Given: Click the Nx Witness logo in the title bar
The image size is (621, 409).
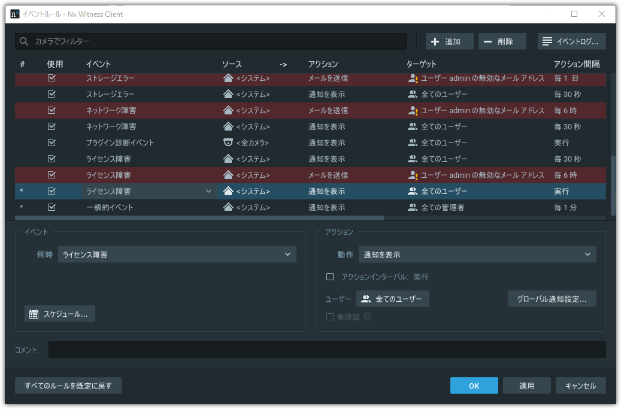Looking at the screenshot, I should tap(14, 14).
